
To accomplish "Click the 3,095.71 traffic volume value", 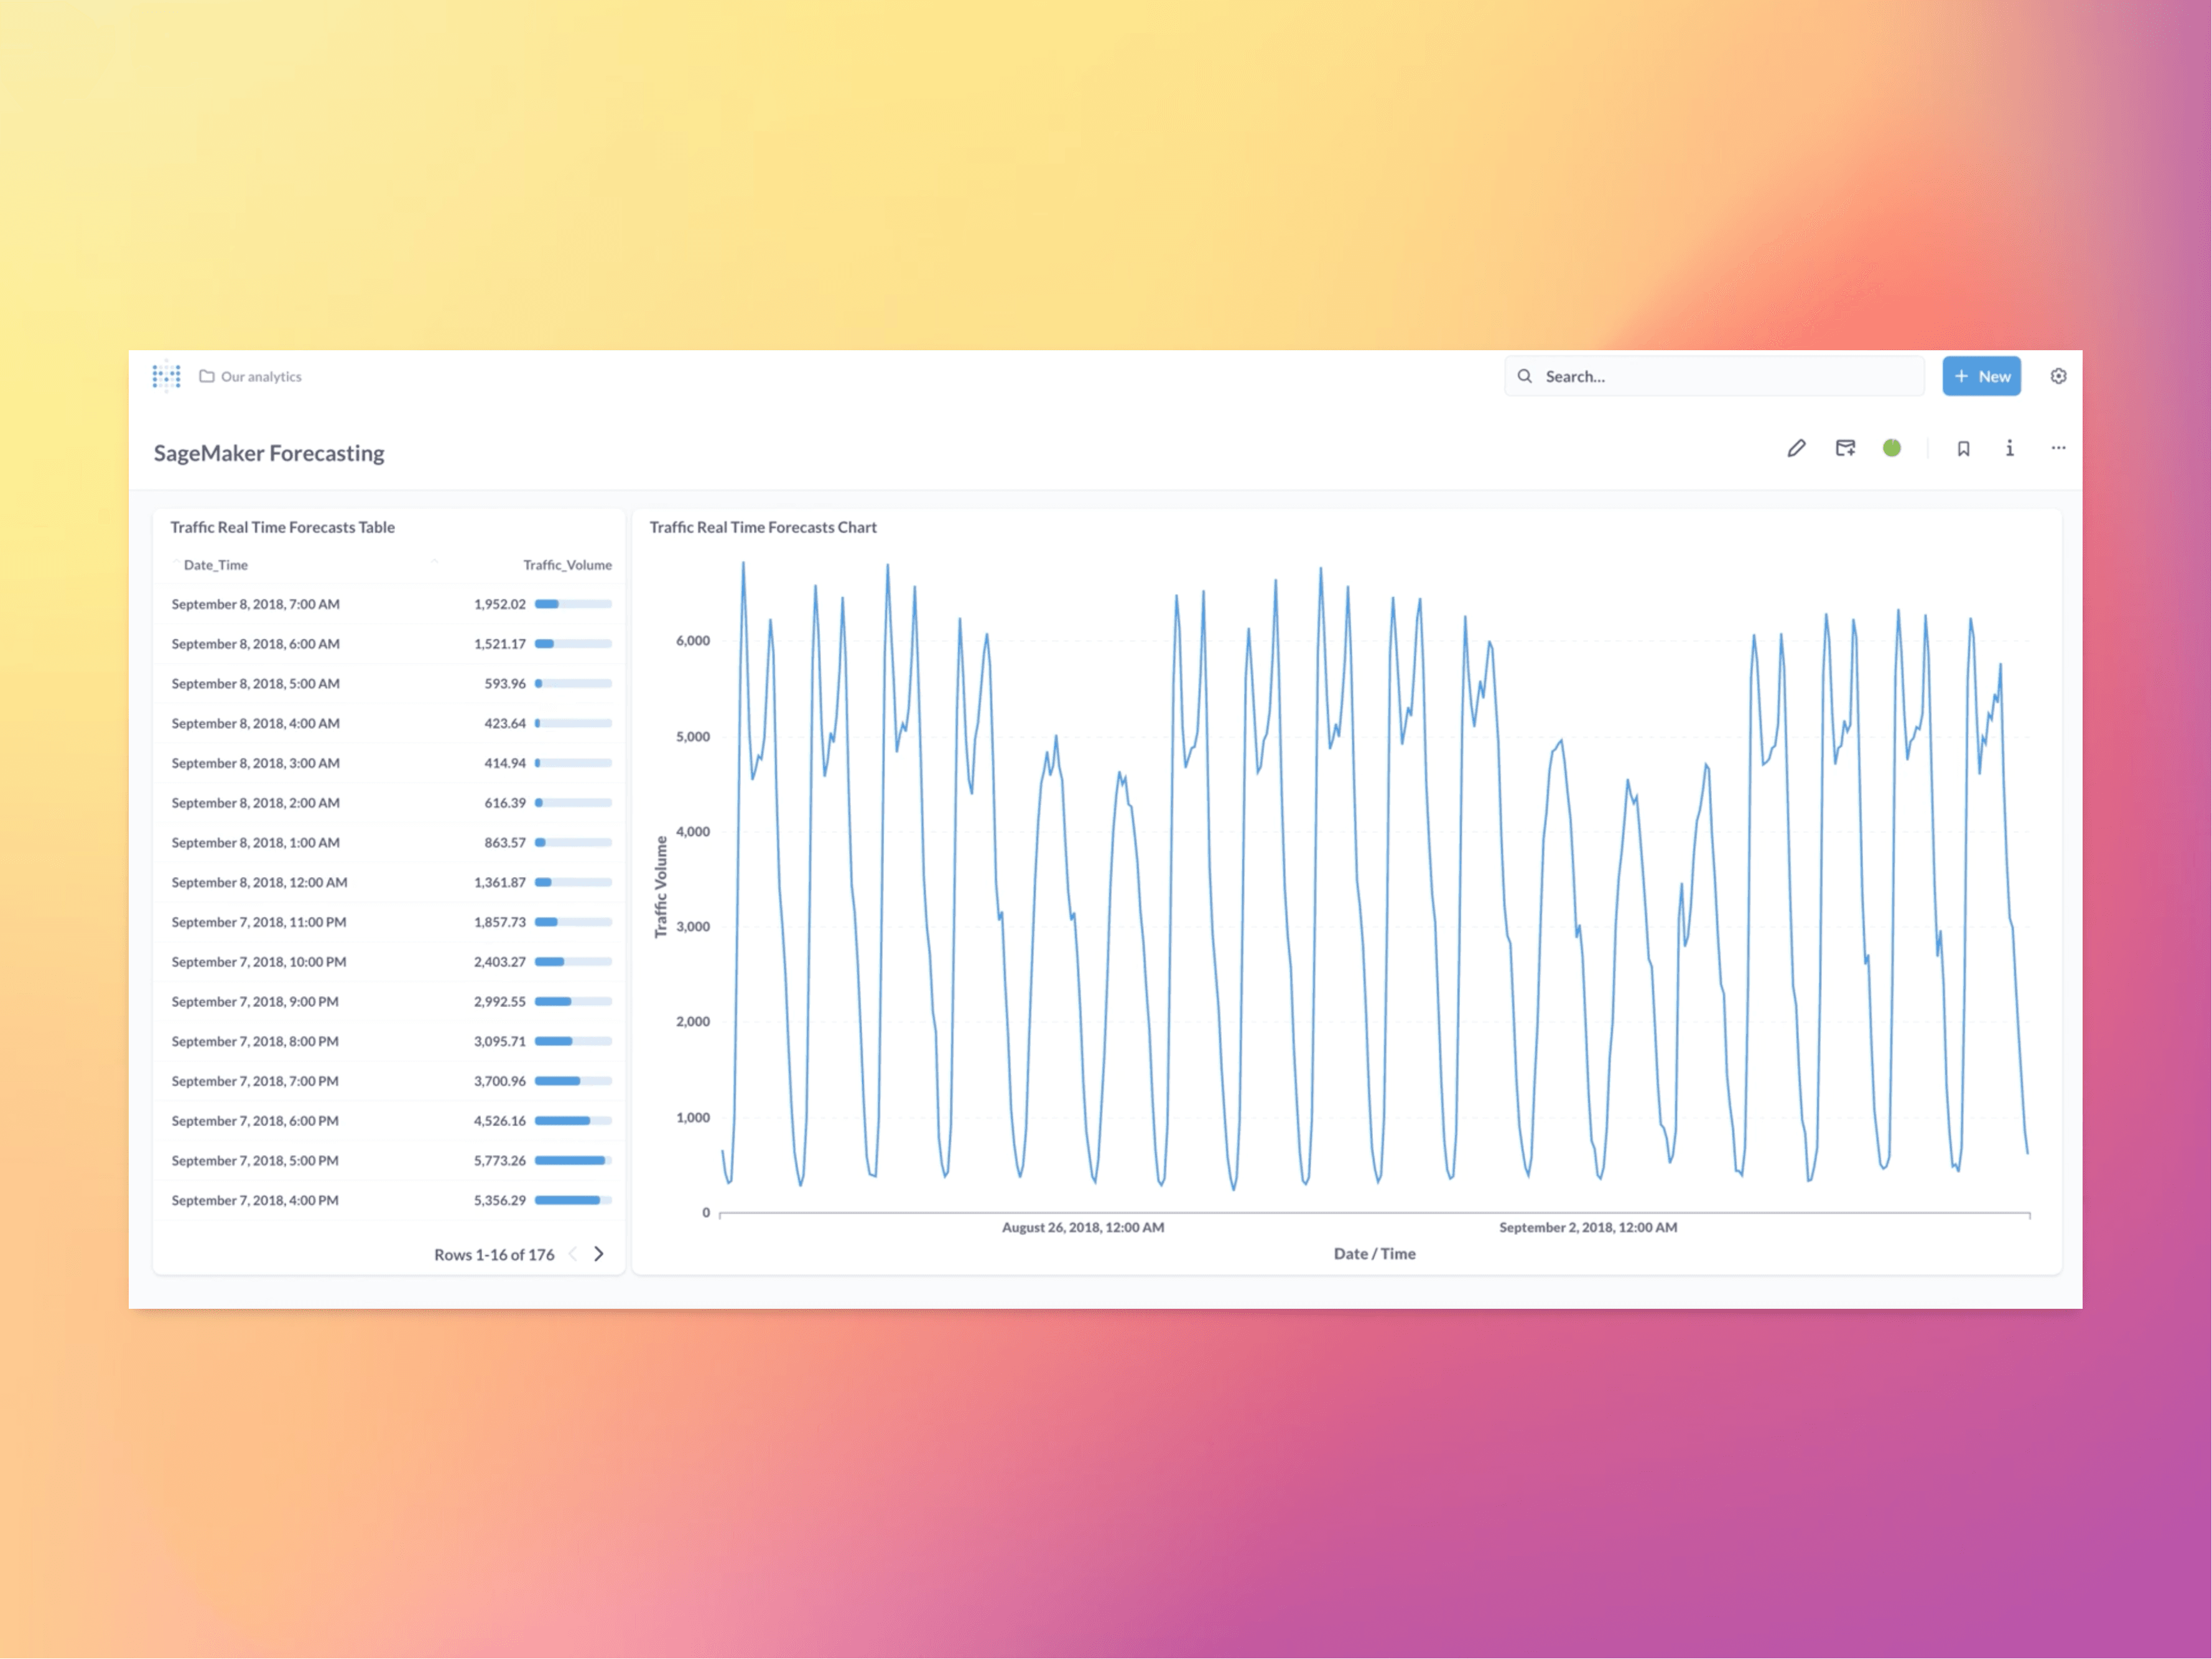I will [499, 1041].
